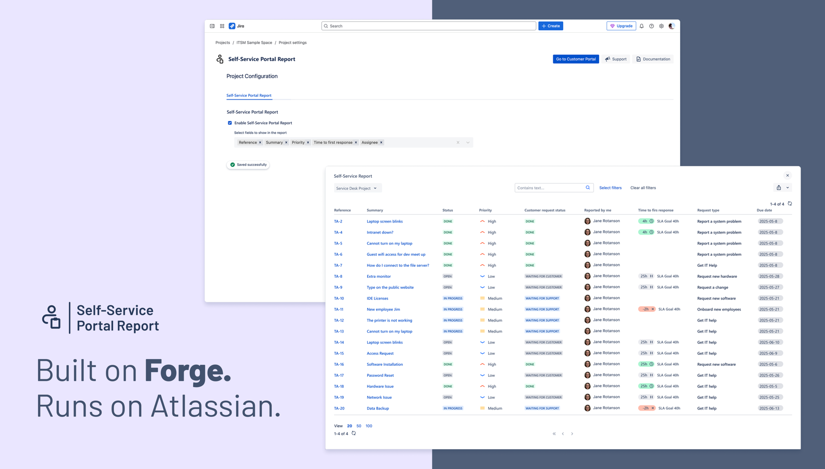Remove the Reference field chip
Image resolution: width=825 pixels, height=469 pixels.
click(x=260, y=142)
